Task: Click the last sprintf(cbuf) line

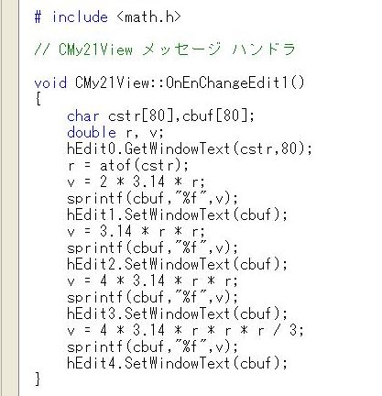Action: click(x=152, y=346)
